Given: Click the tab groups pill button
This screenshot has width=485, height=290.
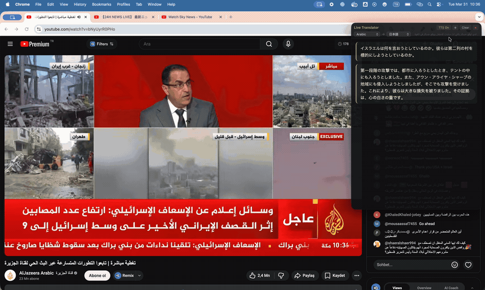Looking at the screenshot, I should point(12,18).
